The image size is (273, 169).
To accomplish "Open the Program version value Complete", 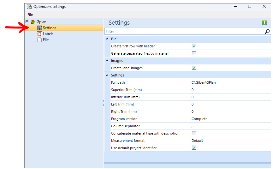I will pos(230,119).
